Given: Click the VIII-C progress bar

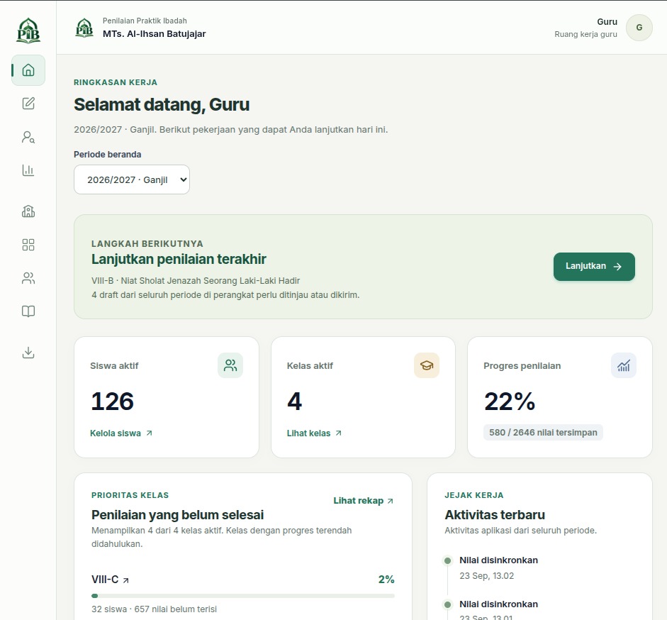Looking at the screenshot, I should point(243,596).
